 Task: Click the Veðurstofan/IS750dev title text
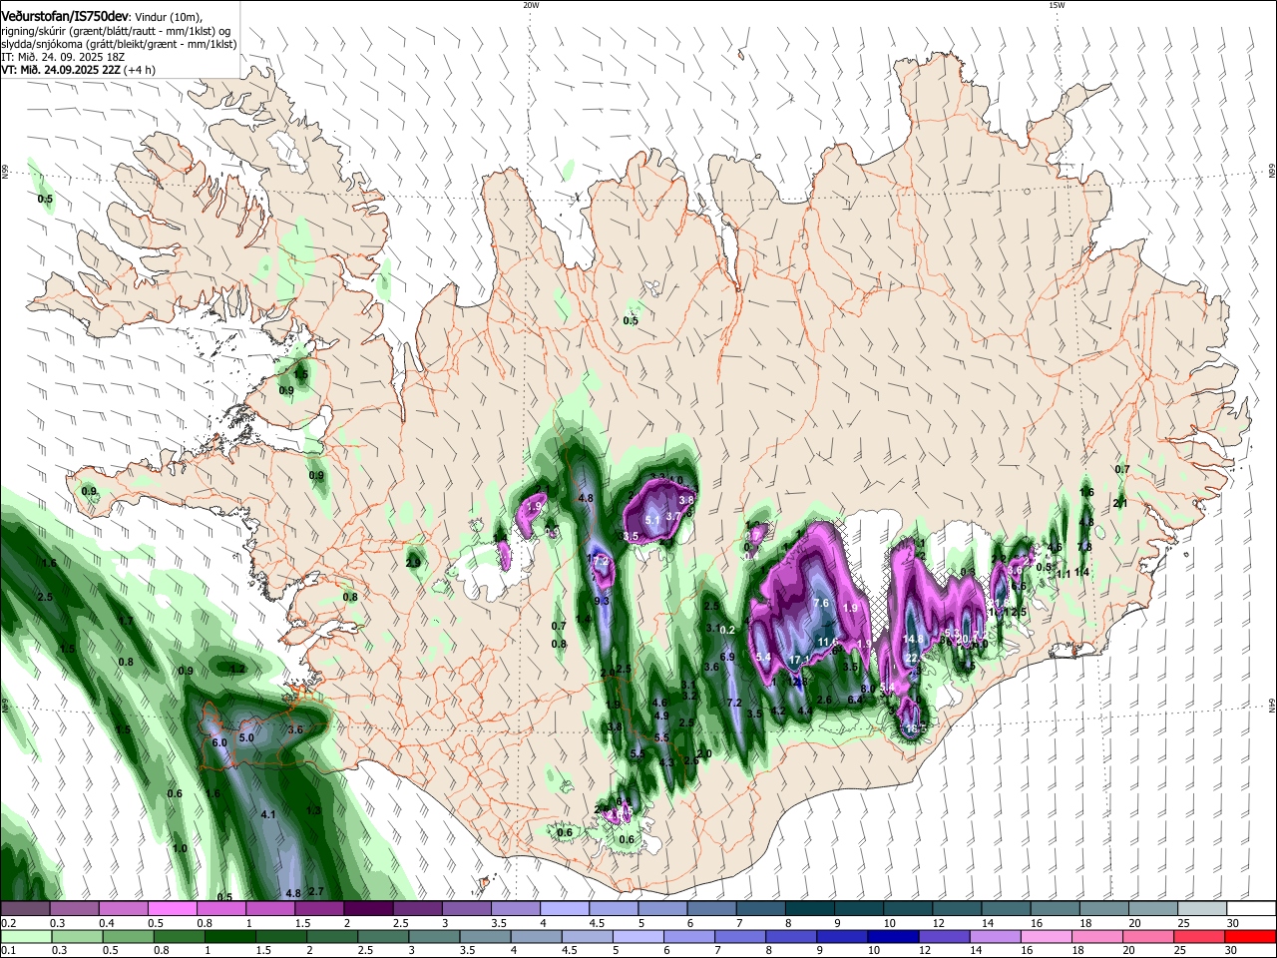(x=65, y=16)
